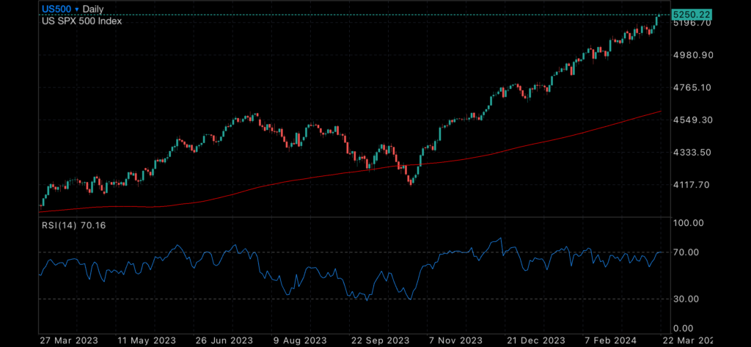Click the 7 Feb 2024 date label
Screen dimensions: 751x347
[x=611, y=341]
